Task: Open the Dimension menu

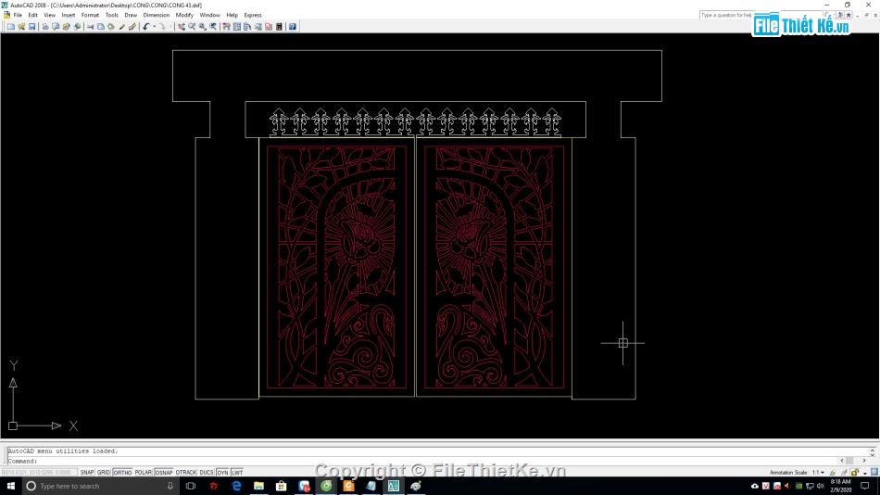Action: pos(156,15)
